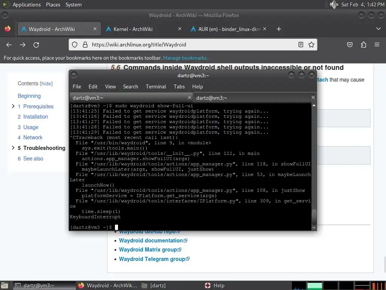Switch to the first dartz@vm3 terminal tab

(x=131, y=98)
